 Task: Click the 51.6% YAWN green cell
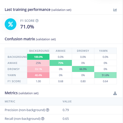point(105,75)
